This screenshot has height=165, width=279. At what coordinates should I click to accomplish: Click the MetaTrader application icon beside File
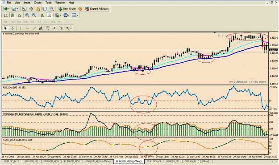[4, 3]
